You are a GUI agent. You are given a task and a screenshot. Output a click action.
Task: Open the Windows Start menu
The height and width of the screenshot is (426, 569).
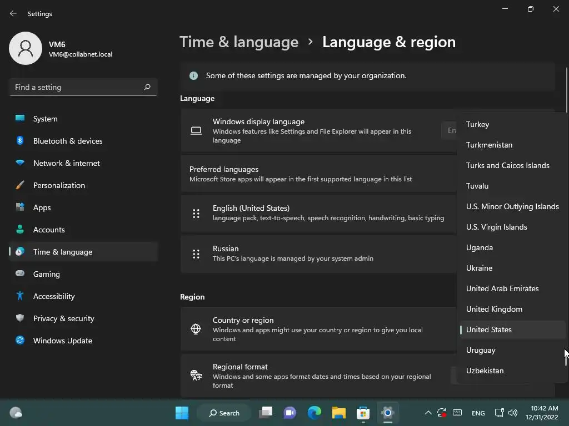click(182, 413)
